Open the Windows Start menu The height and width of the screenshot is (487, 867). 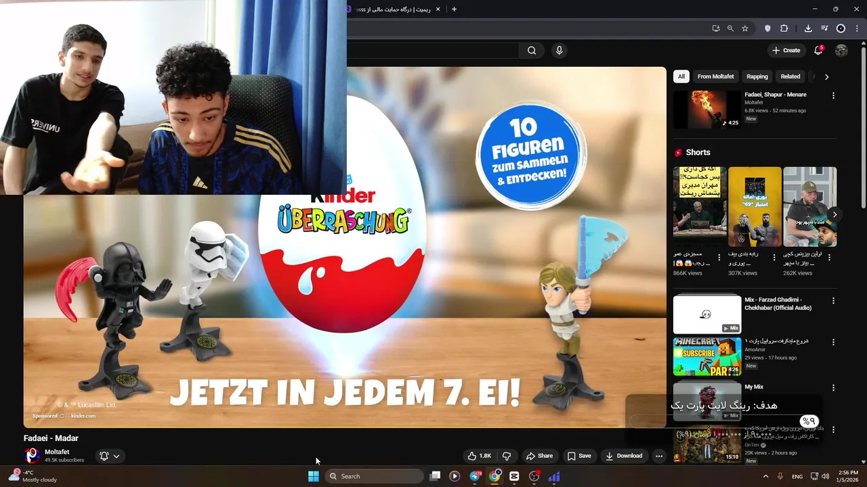click(314, 476)
